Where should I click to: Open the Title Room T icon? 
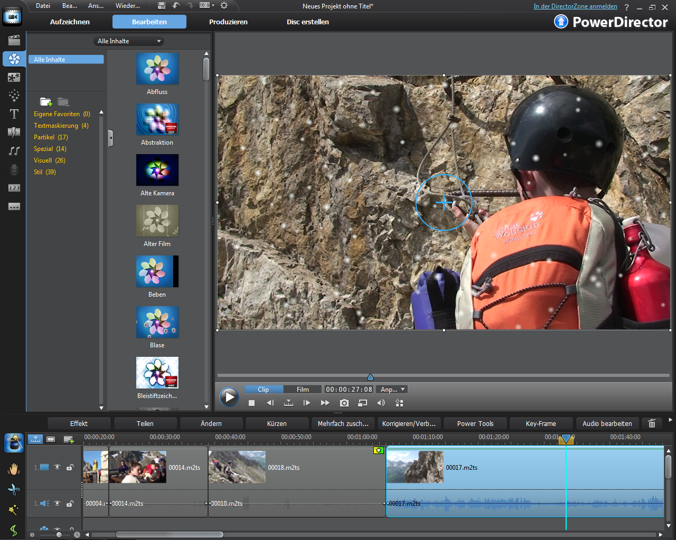[x=14, y=114]
